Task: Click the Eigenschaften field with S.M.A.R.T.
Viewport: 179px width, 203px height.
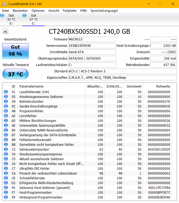Action: (123, 78)
